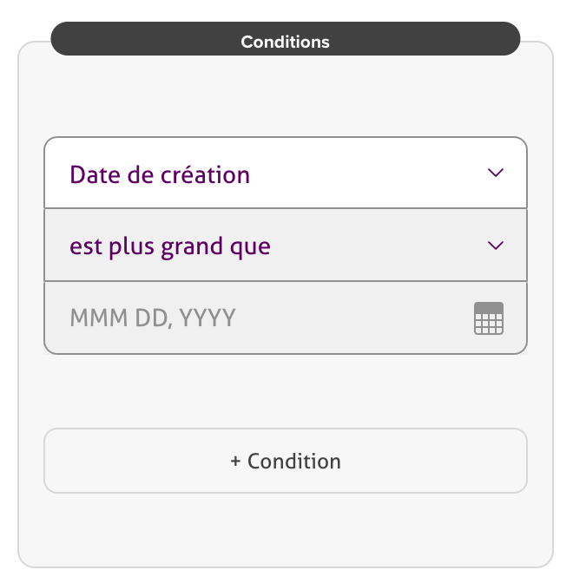
Task: Click the "Conditions" title text
Action: pyautogui.click(x=286, y=42)
